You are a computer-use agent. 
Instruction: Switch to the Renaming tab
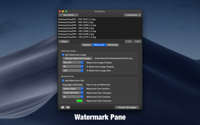tap(112, 45)
